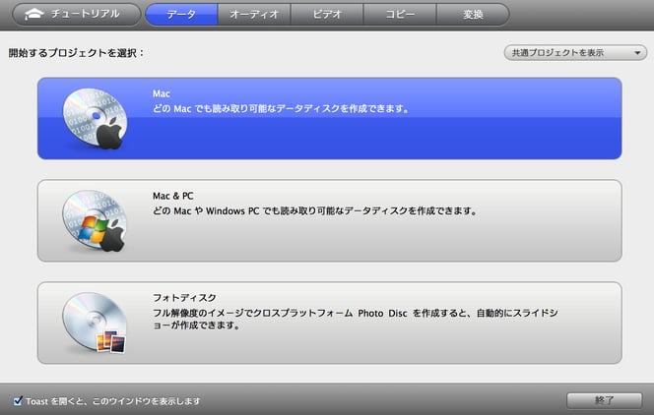Open the 共通プロジェクトを表示 dropdown
Viewport: 654px width, 415px height.
tap(575, 53)
